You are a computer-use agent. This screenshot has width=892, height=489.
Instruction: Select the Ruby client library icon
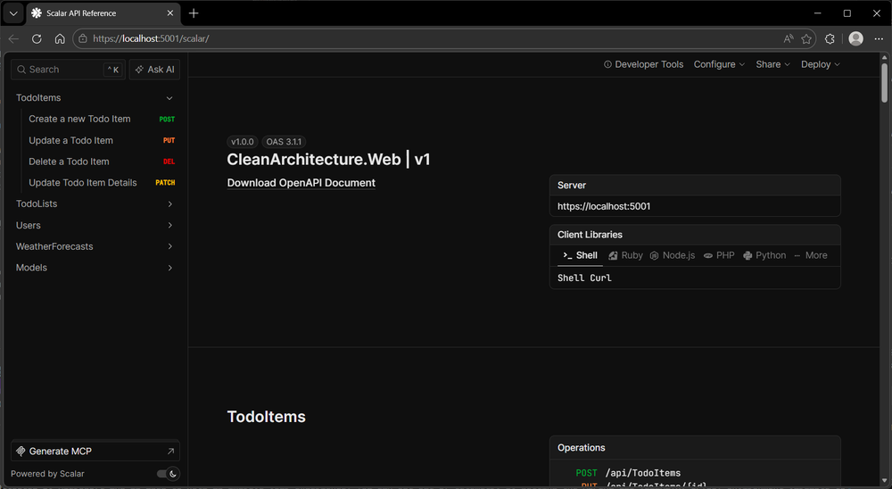pyautogui.click(x=613, y=255)
